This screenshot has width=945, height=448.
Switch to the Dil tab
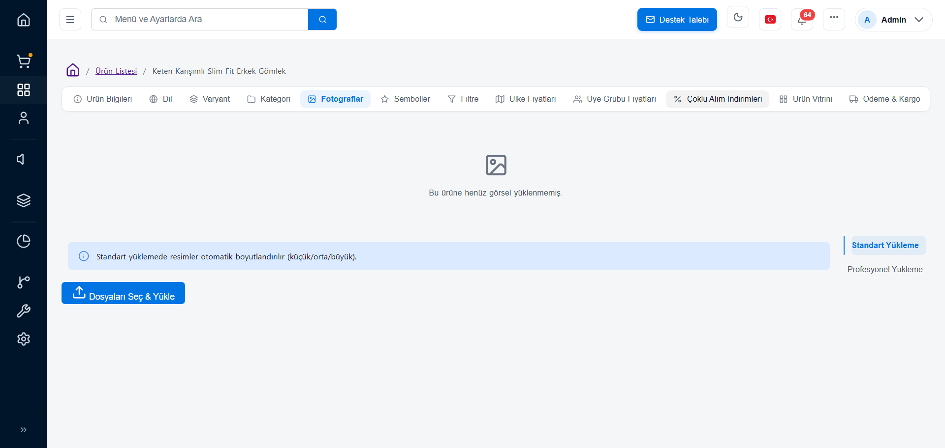[x=161, y=99]
